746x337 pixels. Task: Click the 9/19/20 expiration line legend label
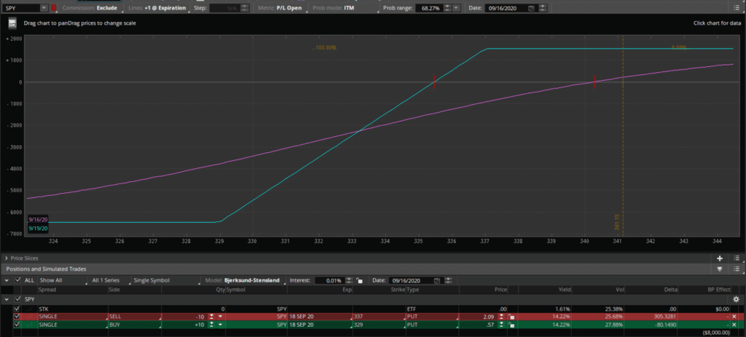coord(38,229)
